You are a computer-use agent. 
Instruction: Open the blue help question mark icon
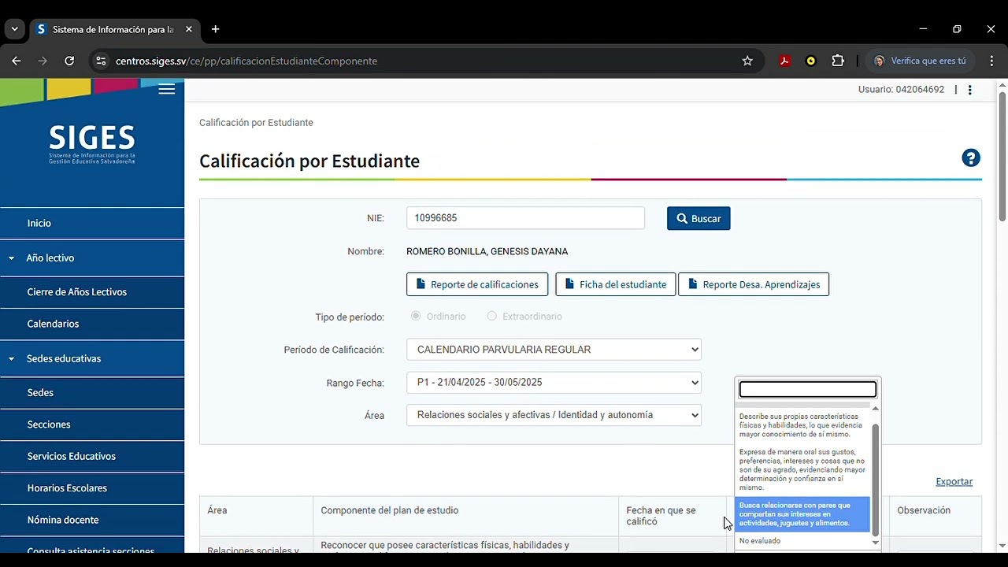pos(971,158)
